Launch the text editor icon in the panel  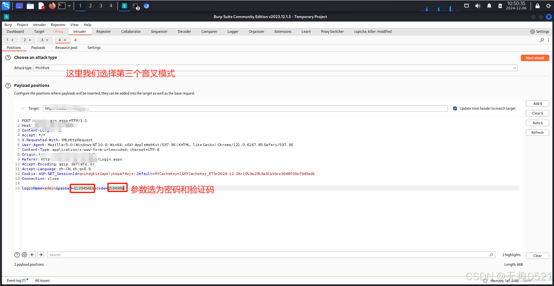pos(42,6)
